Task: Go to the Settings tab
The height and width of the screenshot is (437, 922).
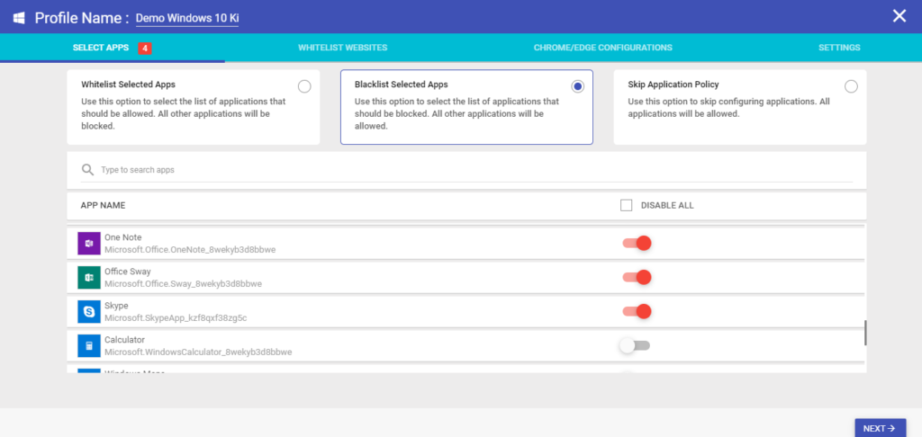Action: tap(839, 48)
